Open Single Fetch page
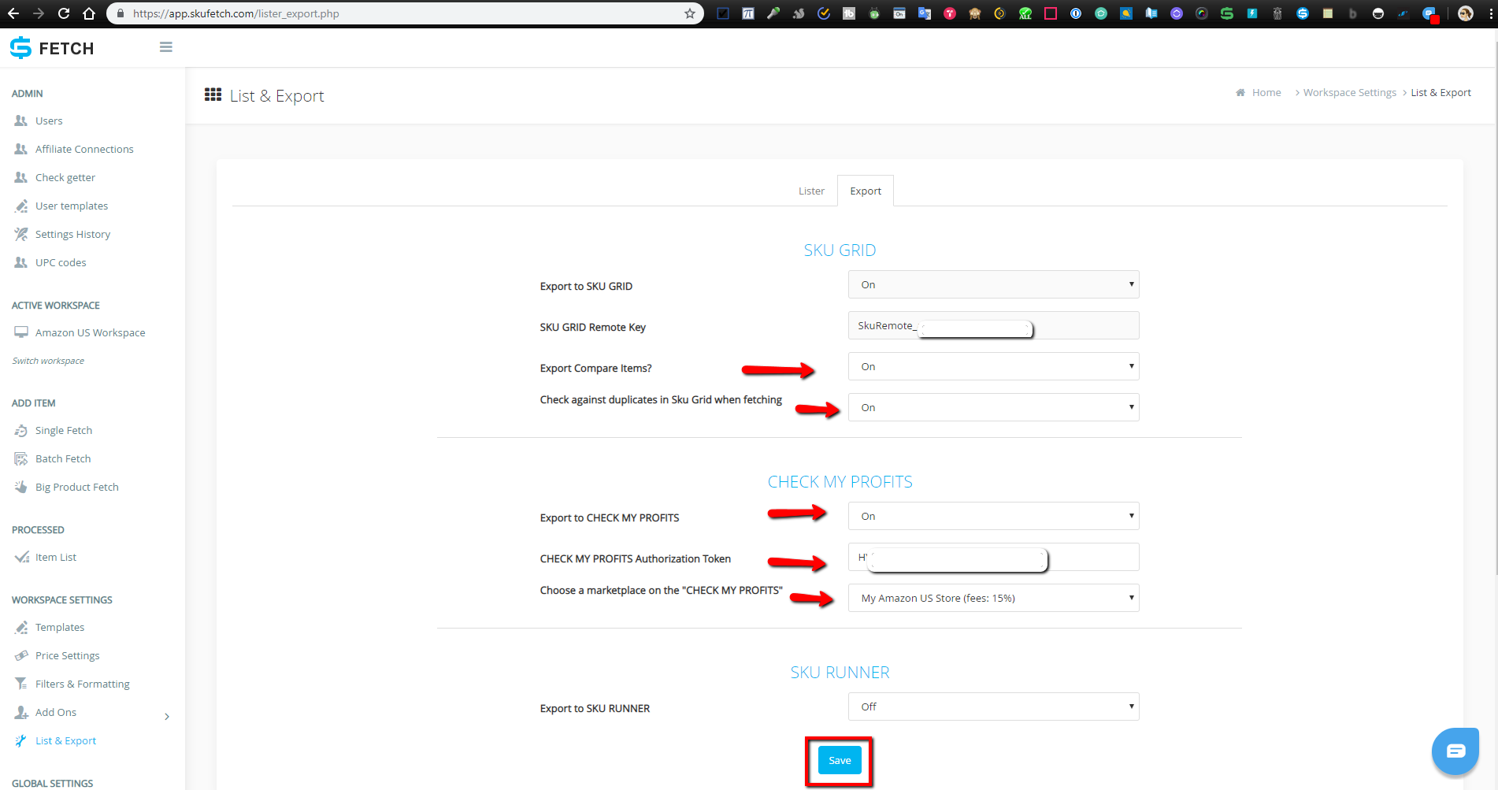This screenshot has height=790, width=1498. coord(64,430)
